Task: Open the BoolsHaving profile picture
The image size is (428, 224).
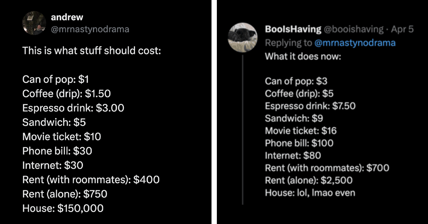Action: pos(242,37)
